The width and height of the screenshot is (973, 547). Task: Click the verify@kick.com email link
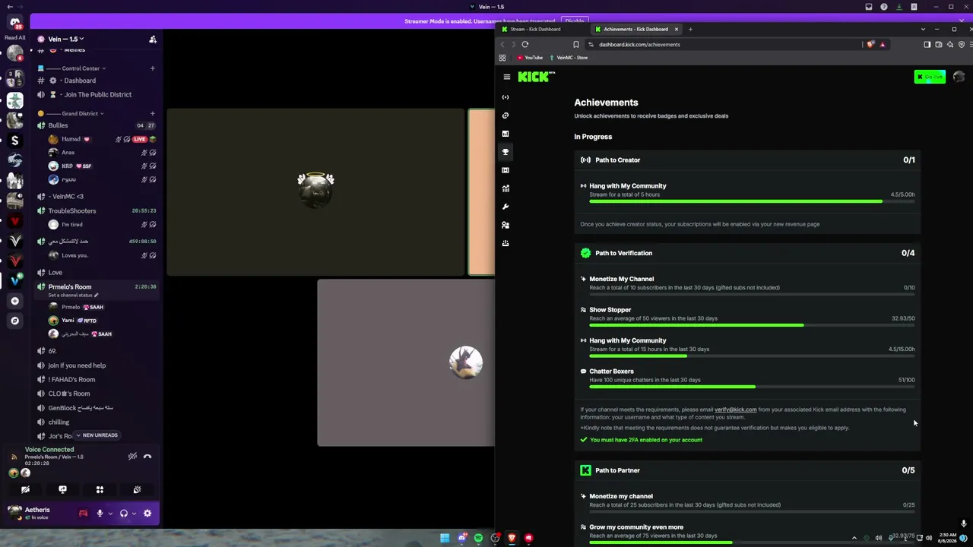coord(735,409)
